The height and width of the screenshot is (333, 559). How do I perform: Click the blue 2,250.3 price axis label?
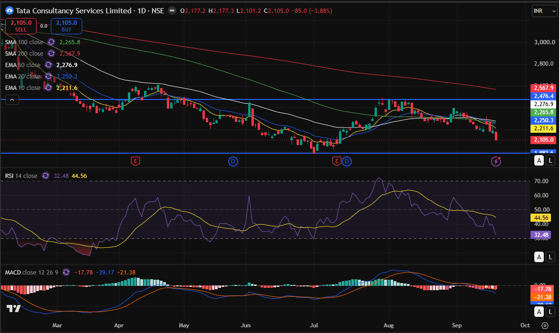pos(543,120)
